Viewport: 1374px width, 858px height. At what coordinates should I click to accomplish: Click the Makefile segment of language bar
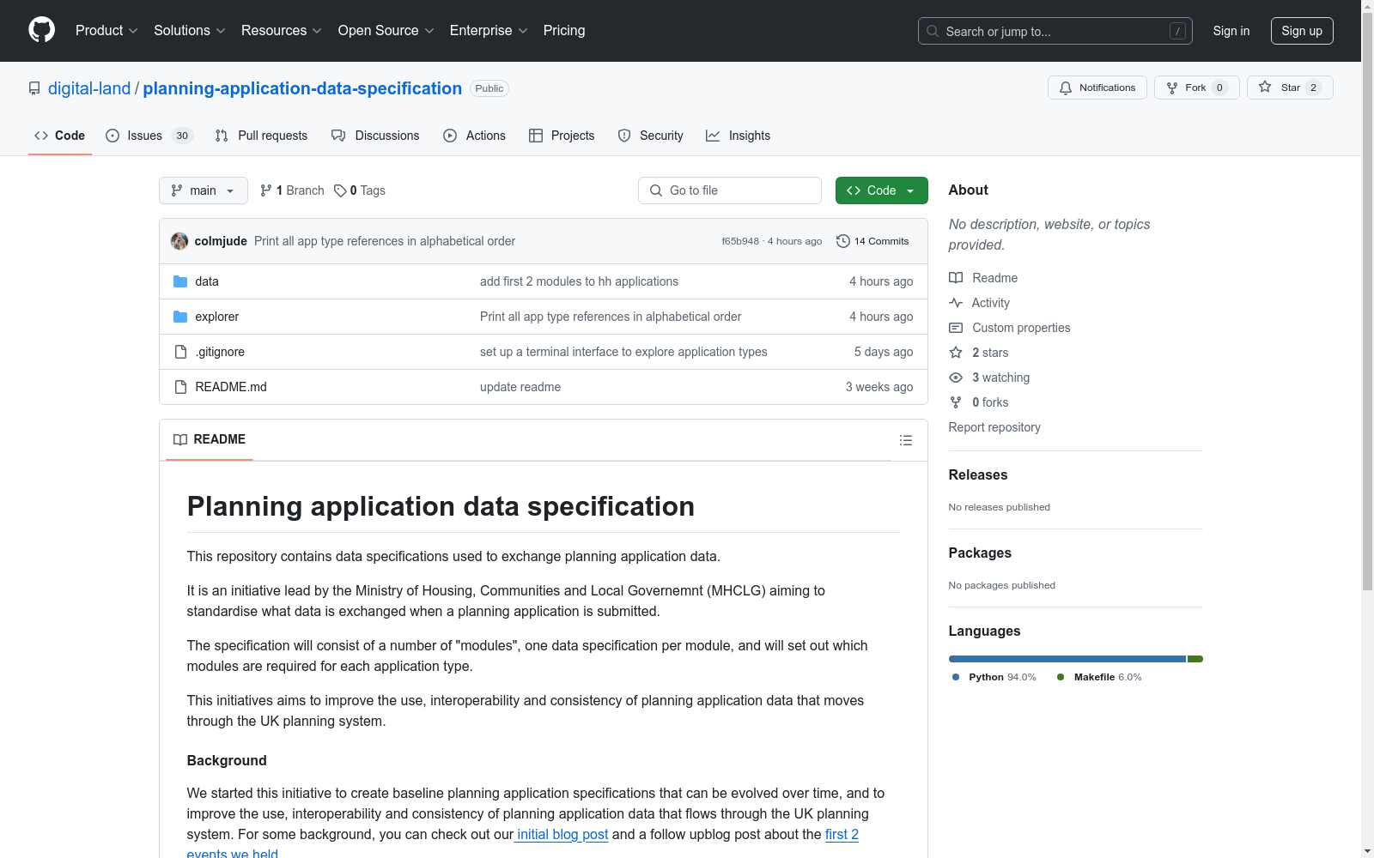1195,659
